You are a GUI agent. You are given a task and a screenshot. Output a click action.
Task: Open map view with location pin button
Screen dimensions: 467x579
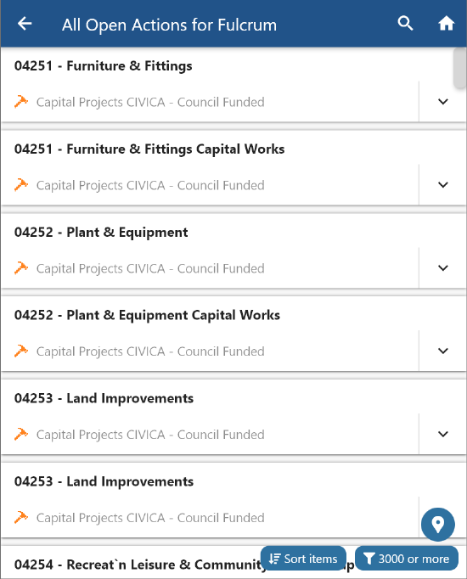coord(438,525)
